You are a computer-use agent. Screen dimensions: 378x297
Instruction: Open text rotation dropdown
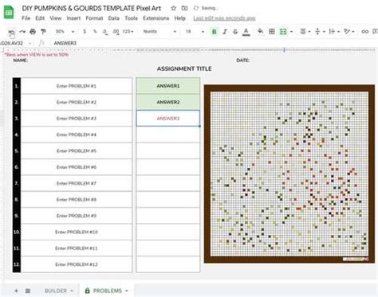[348, 32]
